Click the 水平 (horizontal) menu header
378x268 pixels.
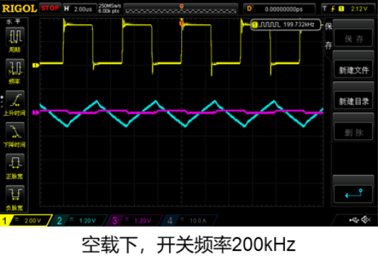[x=14, y=21]
